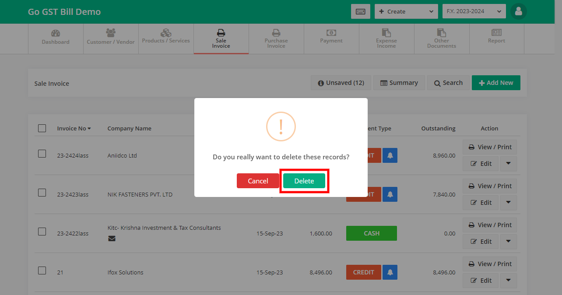Click the Products / Services coins icon

(166, 32)
